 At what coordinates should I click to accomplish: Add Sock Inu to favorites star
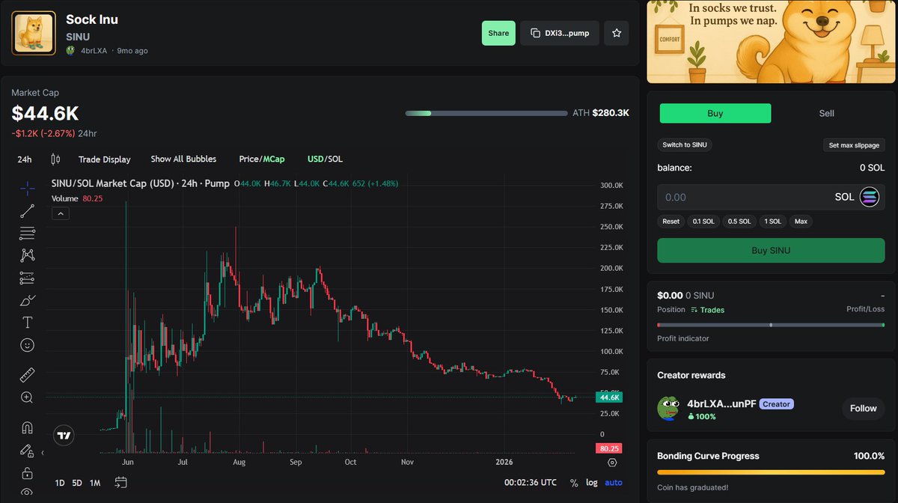click(x=617, y=33)
